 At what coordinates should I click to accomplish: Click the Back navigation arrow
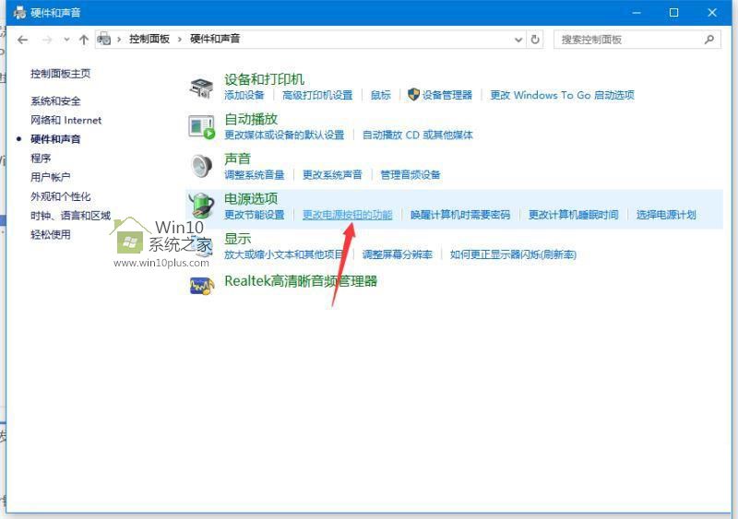[22, 40]
